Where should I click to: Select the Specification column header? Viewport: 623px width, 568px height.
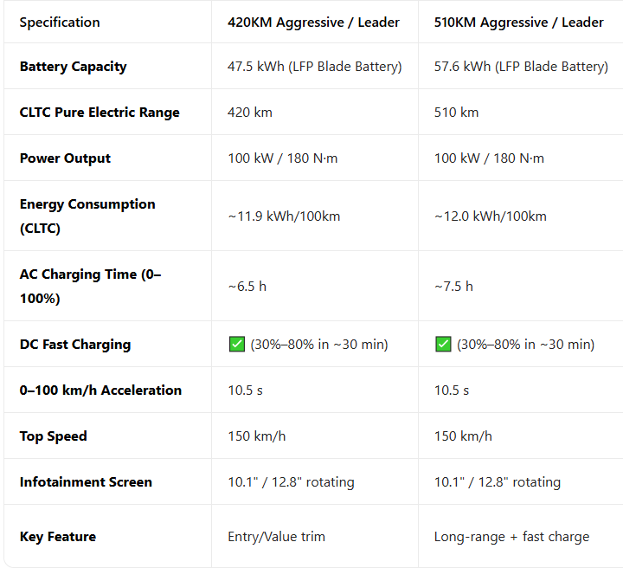60,23
